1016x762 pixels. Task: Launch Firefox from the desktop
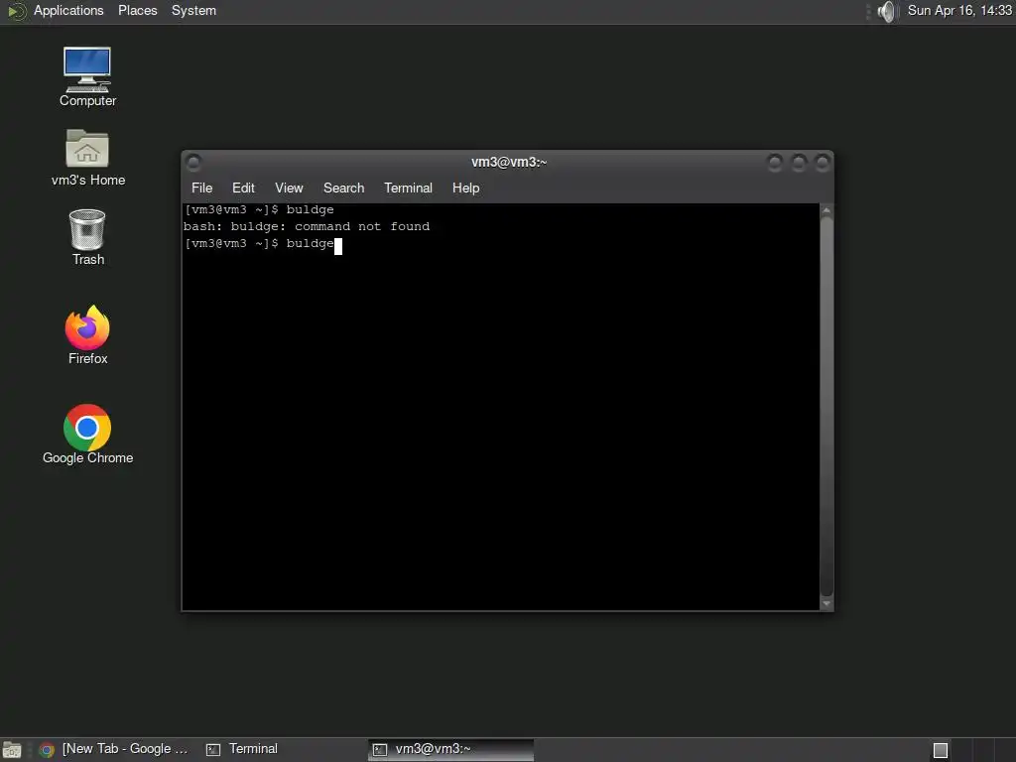[87, 335]
